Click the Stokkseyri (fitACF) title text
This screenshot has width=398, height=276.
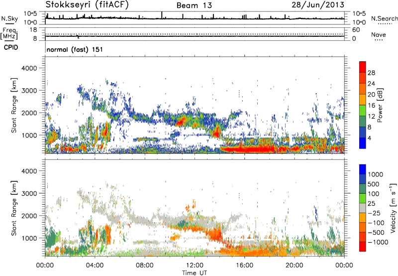[x=87, y=5]
